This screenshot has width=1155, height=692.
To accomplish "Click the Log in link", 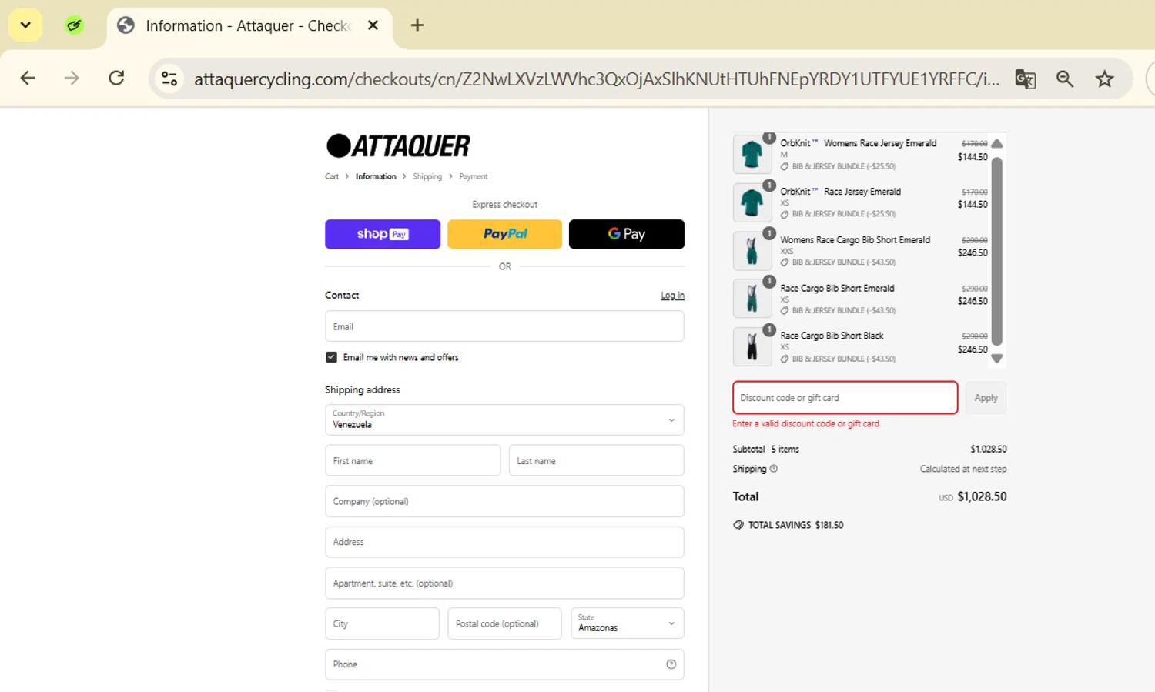I will (672, 296).
